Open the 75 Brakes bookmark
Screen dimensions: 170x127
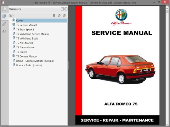22,52
